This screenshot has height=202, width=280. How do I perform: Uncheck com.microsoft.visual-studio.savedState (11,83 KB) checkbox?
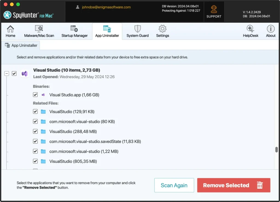(35, 142)
